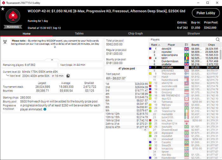The image size is (222, 160).
Task: Click rojorulez's Argentina flag
Action: pyautogui.click(x=186, y=52)
